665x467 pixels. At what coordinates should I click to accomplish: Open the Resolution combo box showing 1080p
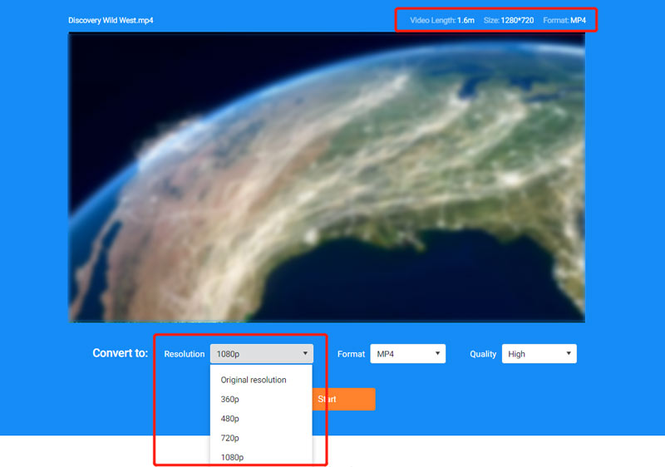(261, 354)
